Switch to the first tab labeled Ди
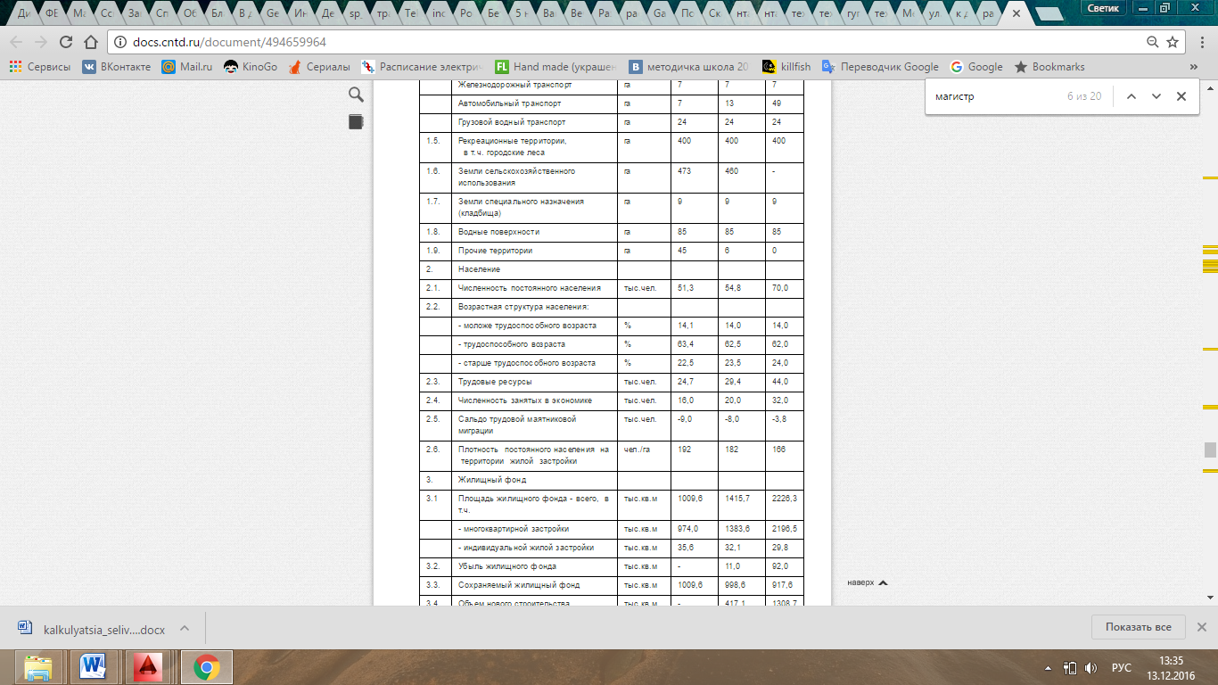This screenshot has height=685, width=1218. pyautogui.click(x=24, y=15)
